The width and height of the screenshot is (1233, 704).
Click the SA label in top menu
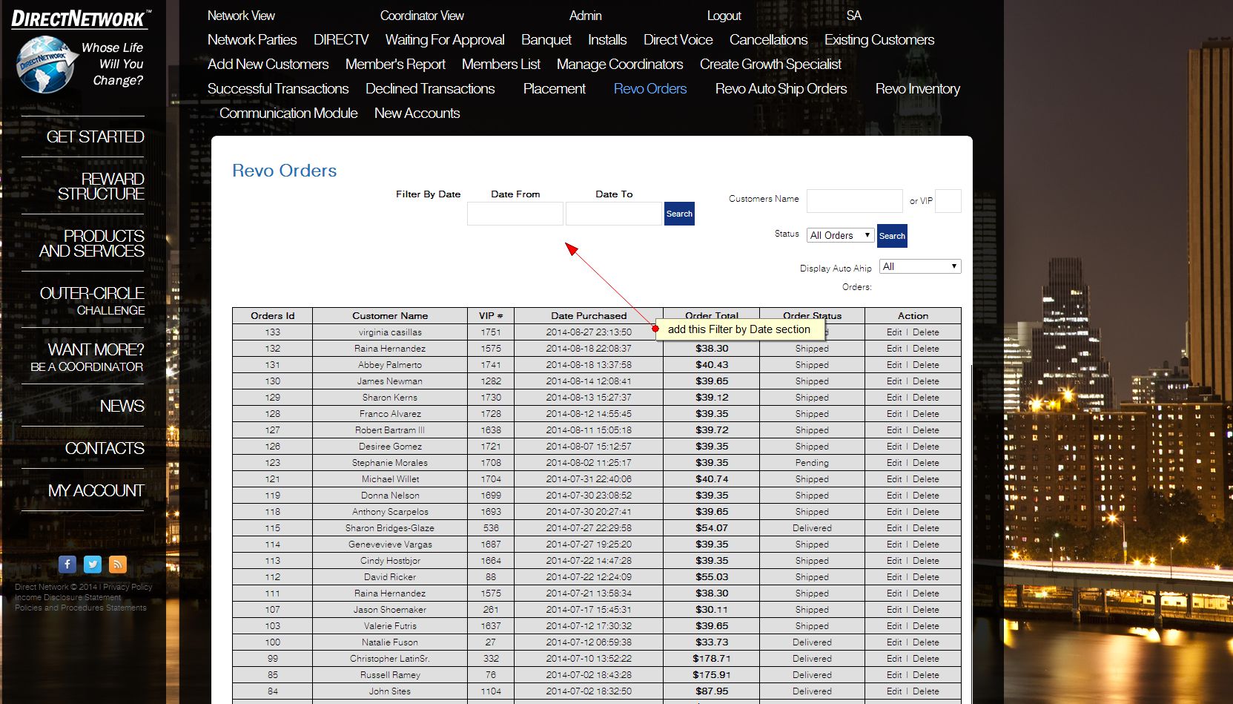854,16
